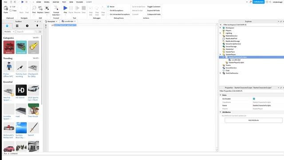Viewport: 284px width, 160px height.
Task: Click the Back navigate icon
Action: [21, 8]
